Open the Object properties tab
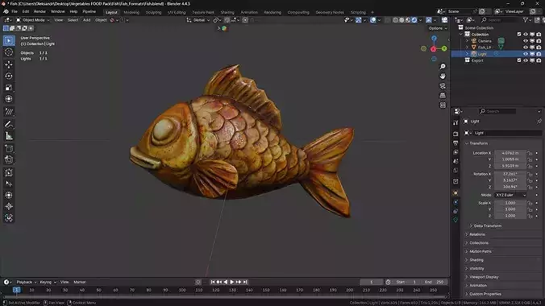Screen dimensions: 545x306 (x=456, y=192)
